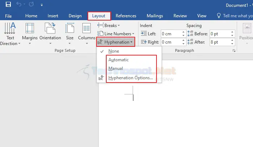The image size is (253, 147).
Task: Click the Spacing Before value field
Action: (x=220, y=34)
